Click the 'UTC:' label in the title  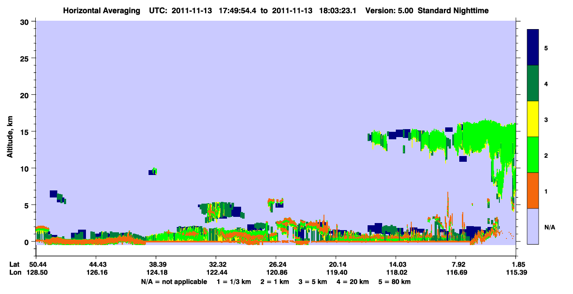pos(157,10)
